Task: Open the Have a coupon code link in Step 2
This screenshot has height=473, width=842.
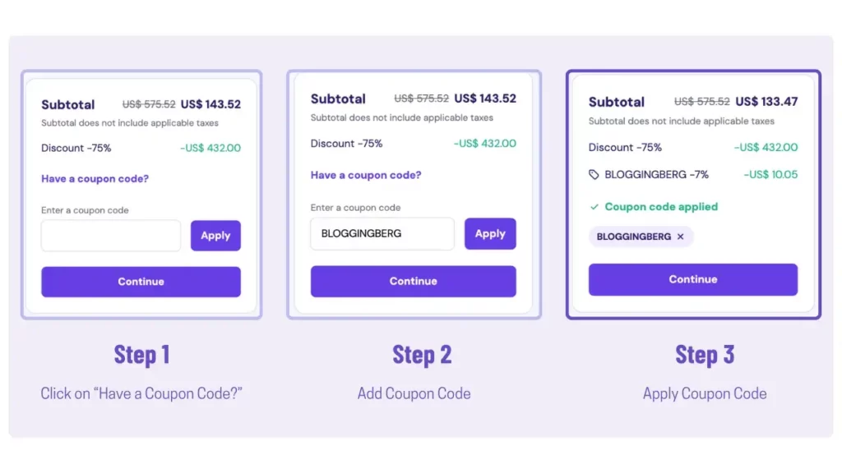Action: (x=366, y=175)
